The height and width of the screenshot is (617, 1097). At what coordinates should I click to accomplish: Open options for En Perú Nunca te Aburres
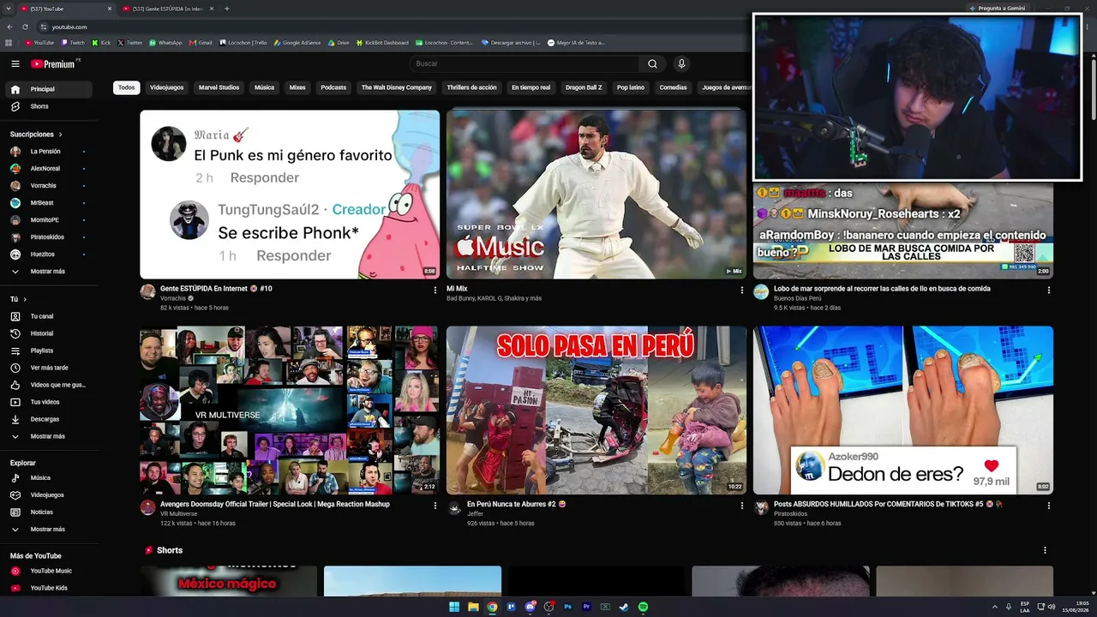click(742, 506)
